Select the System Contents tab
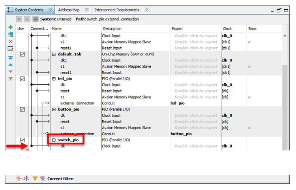 click(x=29, y=10)
